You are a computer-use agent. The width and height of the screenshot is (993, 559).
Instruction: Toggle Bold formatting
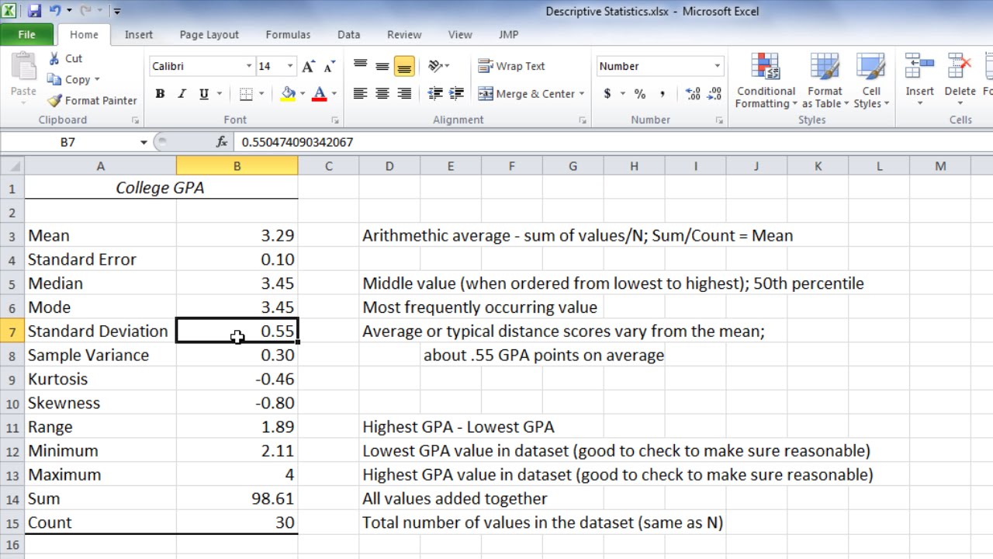pos(160,94)
